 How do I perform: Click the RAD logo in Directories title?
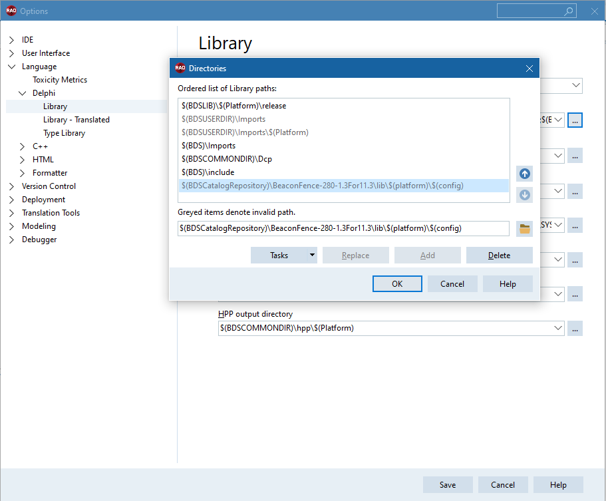coord(180,68)
